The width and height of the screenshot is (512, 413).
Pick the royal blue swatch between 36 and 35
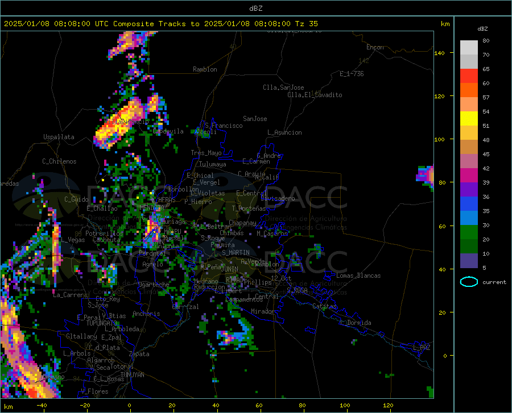[469, 204]
